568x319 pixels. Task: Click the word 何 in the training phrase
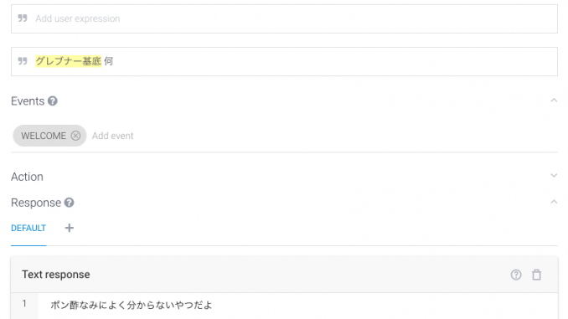click(x=108, y=61)
